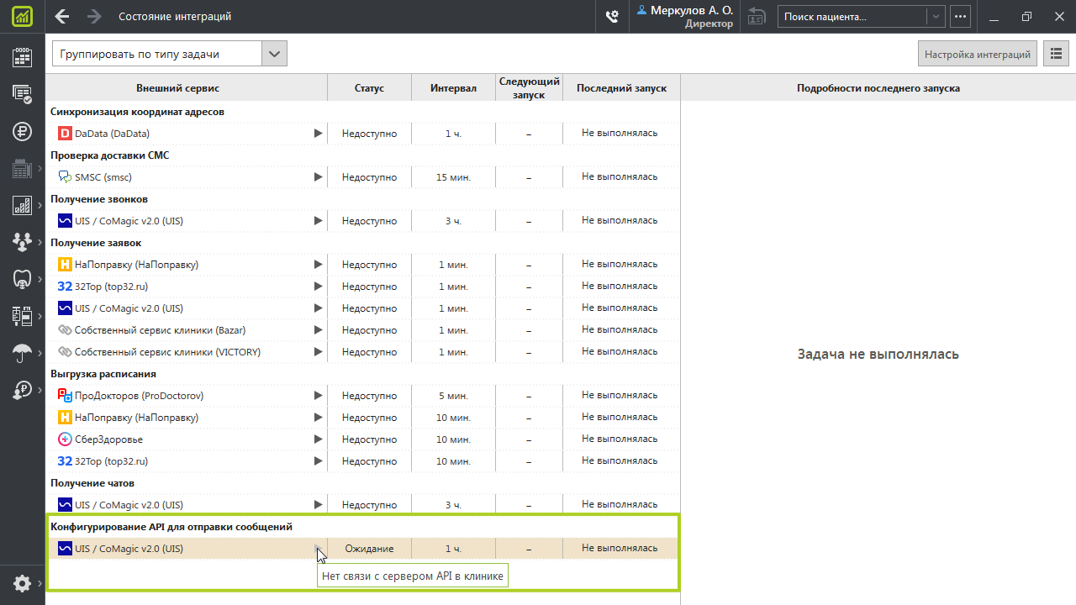Click the ruble payments sidebar icon
Image resolution: width=1076 pixels, height=605 pixels.
[x=22, y=131]
